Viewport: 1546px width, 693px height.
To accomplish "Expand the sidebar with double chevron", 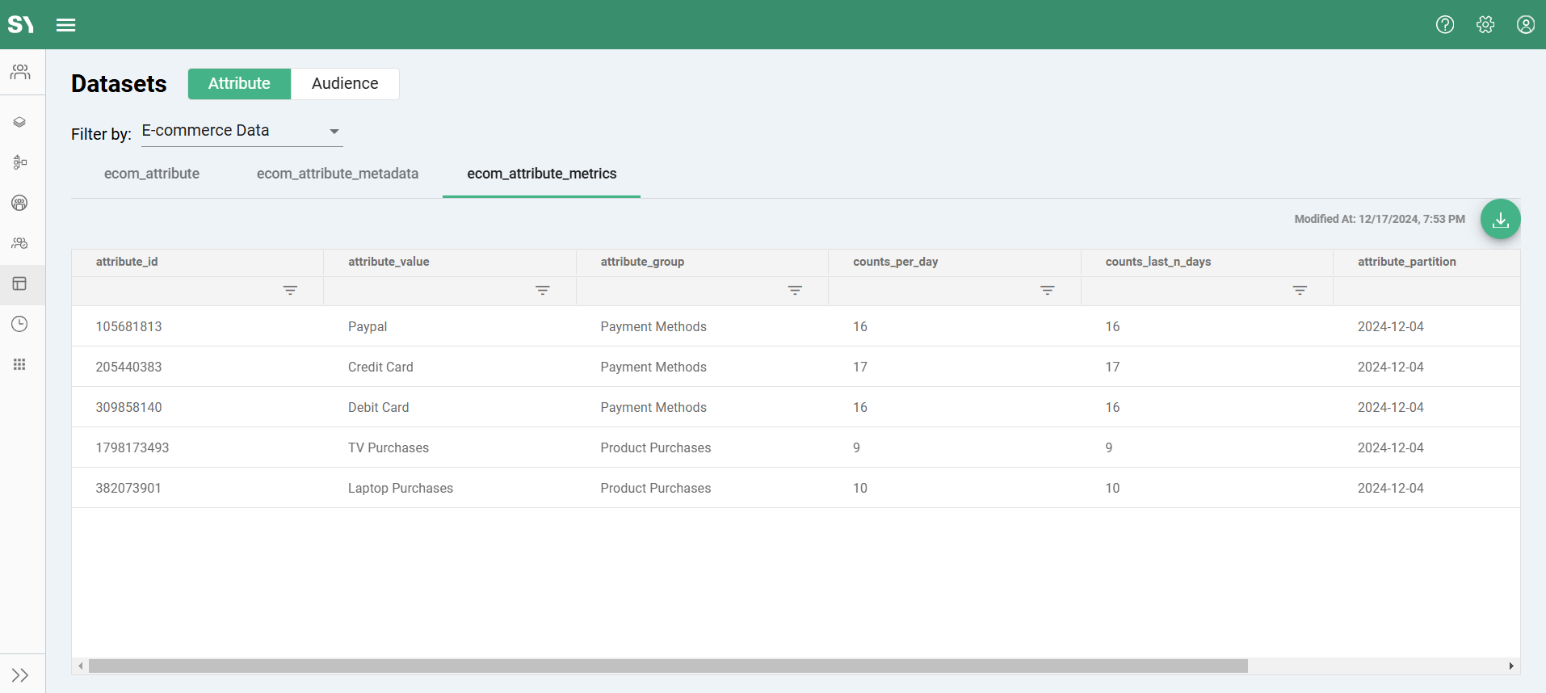I will (20, 675).
